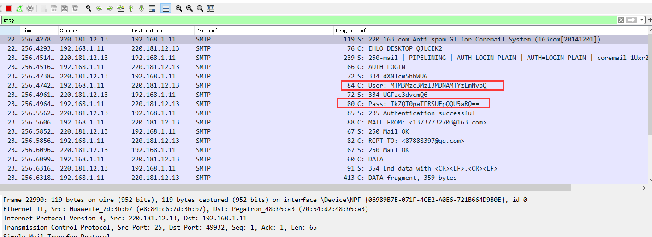Select the 235 Authentication successful packet
Screen dimensions: 652x237
(x=324, y=113)
